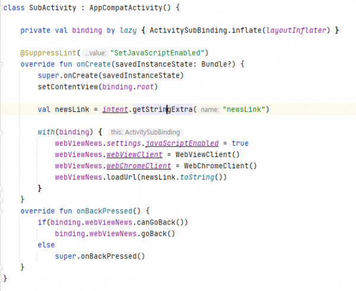Viewport: 356px width, 291px height.
Task: Click newsLink.toString() call
Action: [182, 177]
